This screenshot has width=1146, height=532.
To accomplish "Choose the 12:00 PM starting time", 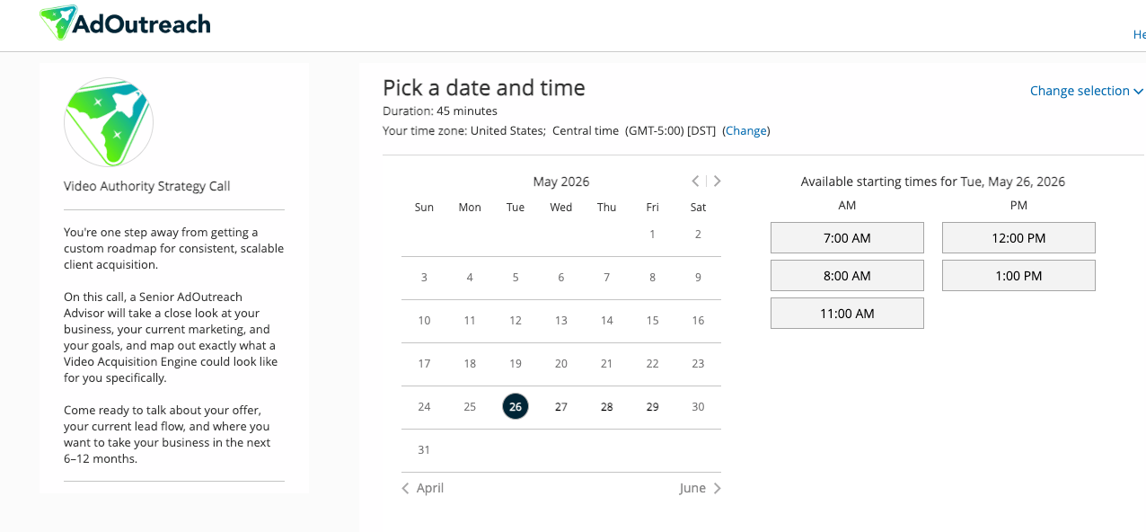I will click(1018, 238).
